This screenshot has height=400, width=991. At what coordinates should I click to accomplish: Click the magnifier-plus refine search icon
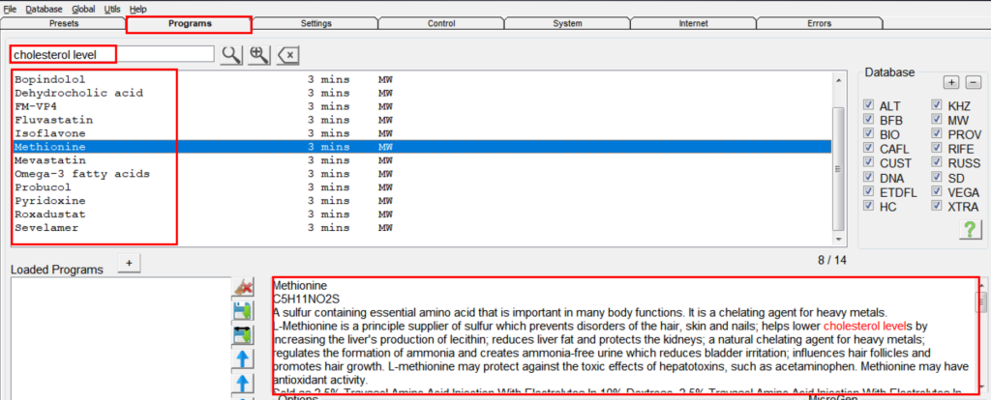[x=258, y=54]
